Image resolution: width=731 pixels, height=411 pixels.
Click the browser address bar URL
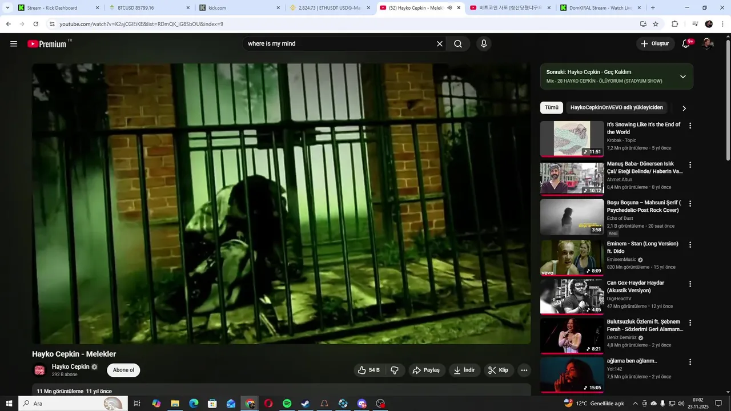click(141, 24)
